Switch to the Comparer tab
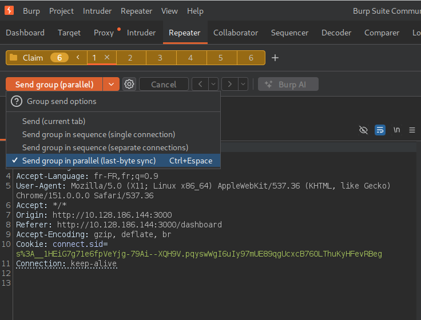421x320 pixels. click(x=382, y=33)
